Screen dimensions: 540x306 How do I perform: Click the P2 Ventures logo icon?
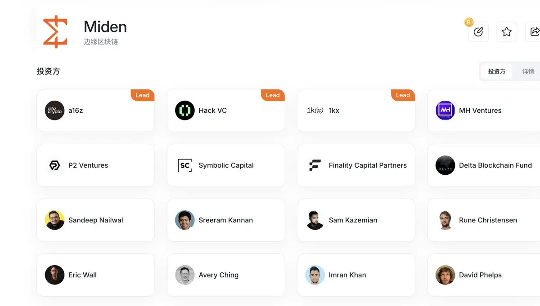54,165
